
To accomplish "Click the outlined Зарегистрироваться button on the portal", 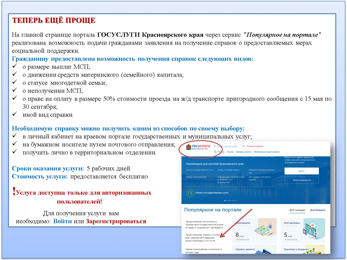I will [x=301, y=180].
